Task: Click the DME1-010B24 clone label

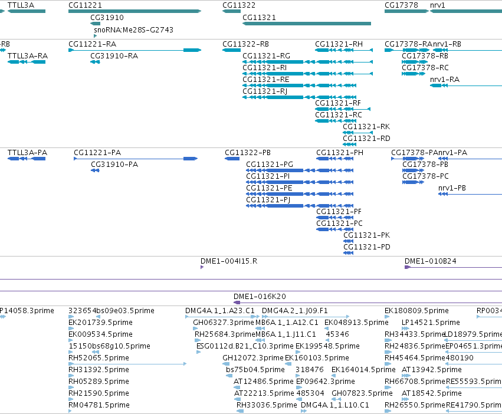Action: pos(430,261)
